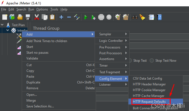Open the Edit menu

[x=11, y=9]
